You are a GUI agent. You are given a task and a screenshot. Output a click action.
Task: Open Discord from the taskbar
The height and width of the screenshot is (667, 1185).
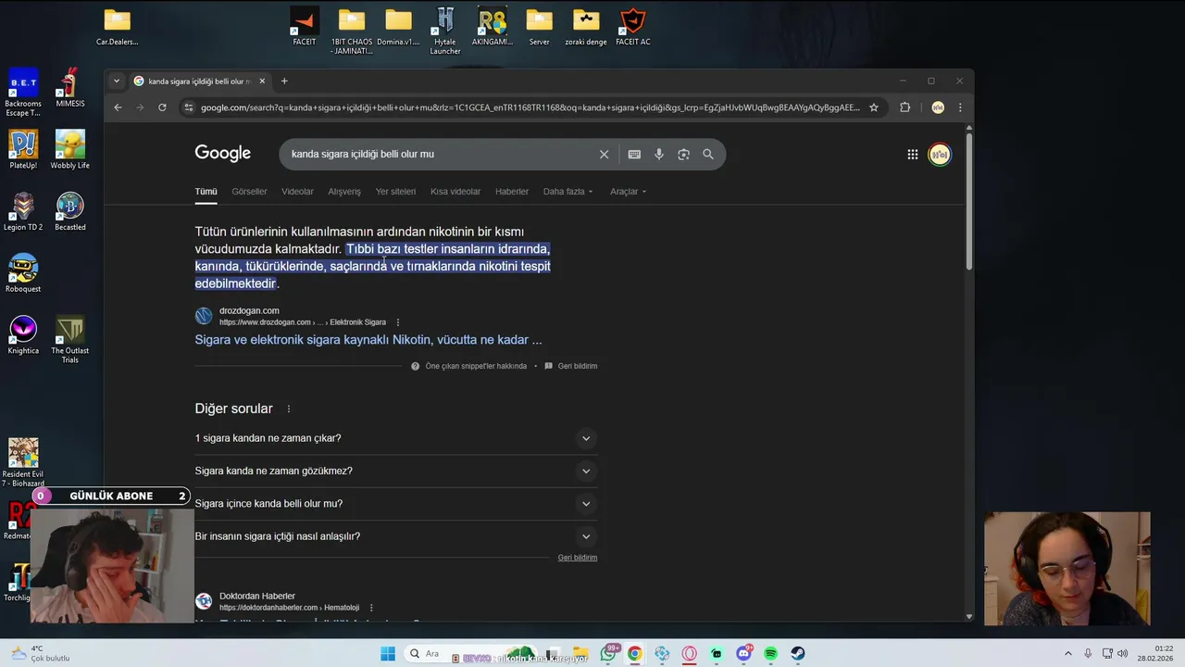pos(743,654)
